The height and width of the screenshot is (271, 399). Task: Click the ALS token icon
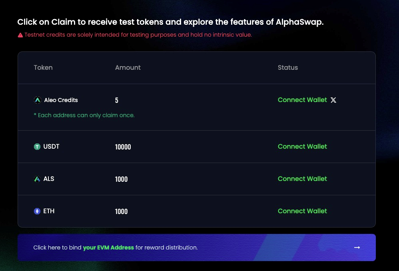click(x=37, y=179)
